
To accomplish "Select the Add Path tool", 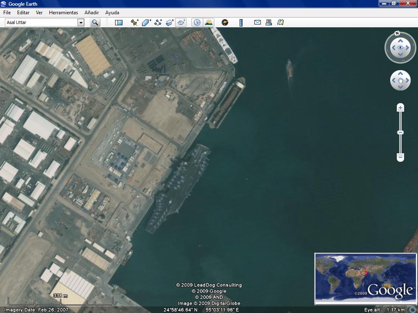I will pyautogui.click(x=158, y=22).
